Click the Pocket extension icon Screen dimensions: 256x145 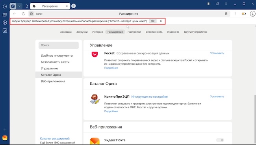95,54
